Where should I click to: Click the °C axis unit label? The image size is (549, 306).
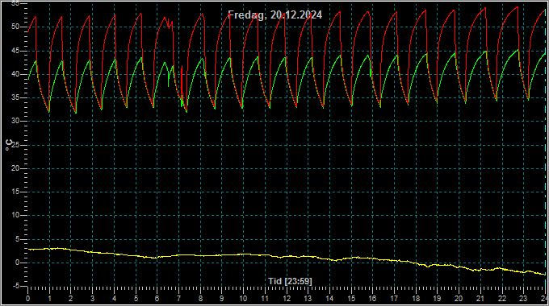(x=9, y=145)
